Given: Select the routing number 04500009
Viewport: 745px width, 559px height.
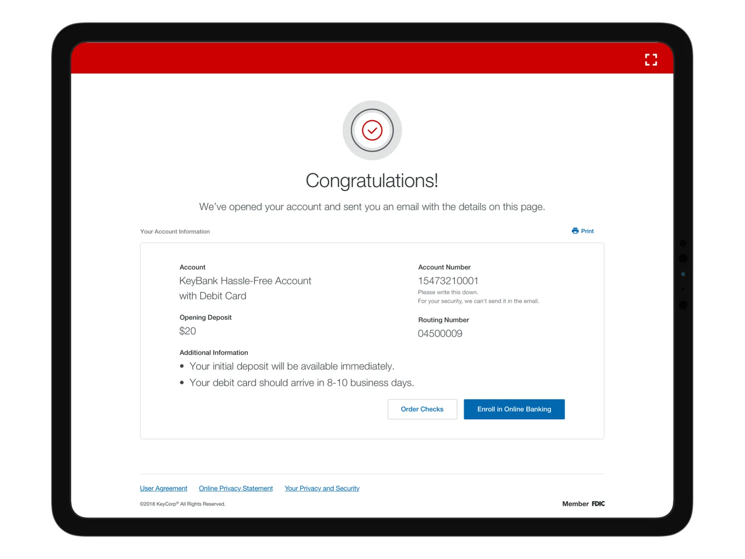Looking at the screenshot, I should tap(440, 334).
